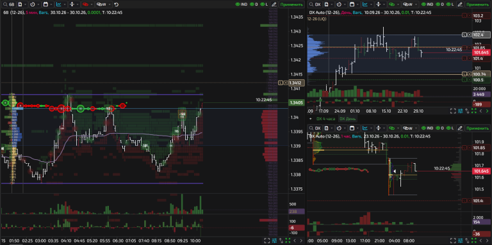Open the template file icon in 6B chart toolbar

point(20,4)
